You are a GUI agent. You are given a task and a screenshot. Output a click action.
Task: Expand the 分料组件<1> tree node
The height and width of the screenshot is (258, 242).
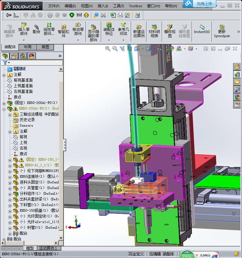pyautogui.click(x=10, y=194)
